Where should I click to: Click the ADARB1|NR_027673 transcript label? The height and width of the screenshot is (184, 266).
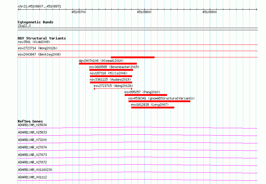click(32, 155)
